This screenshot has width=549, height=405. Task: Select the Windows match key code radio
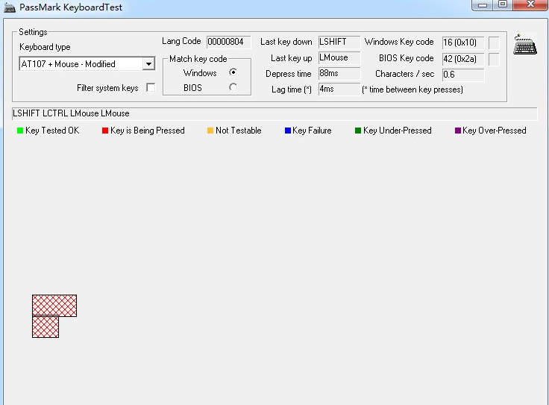pos(233,72)
